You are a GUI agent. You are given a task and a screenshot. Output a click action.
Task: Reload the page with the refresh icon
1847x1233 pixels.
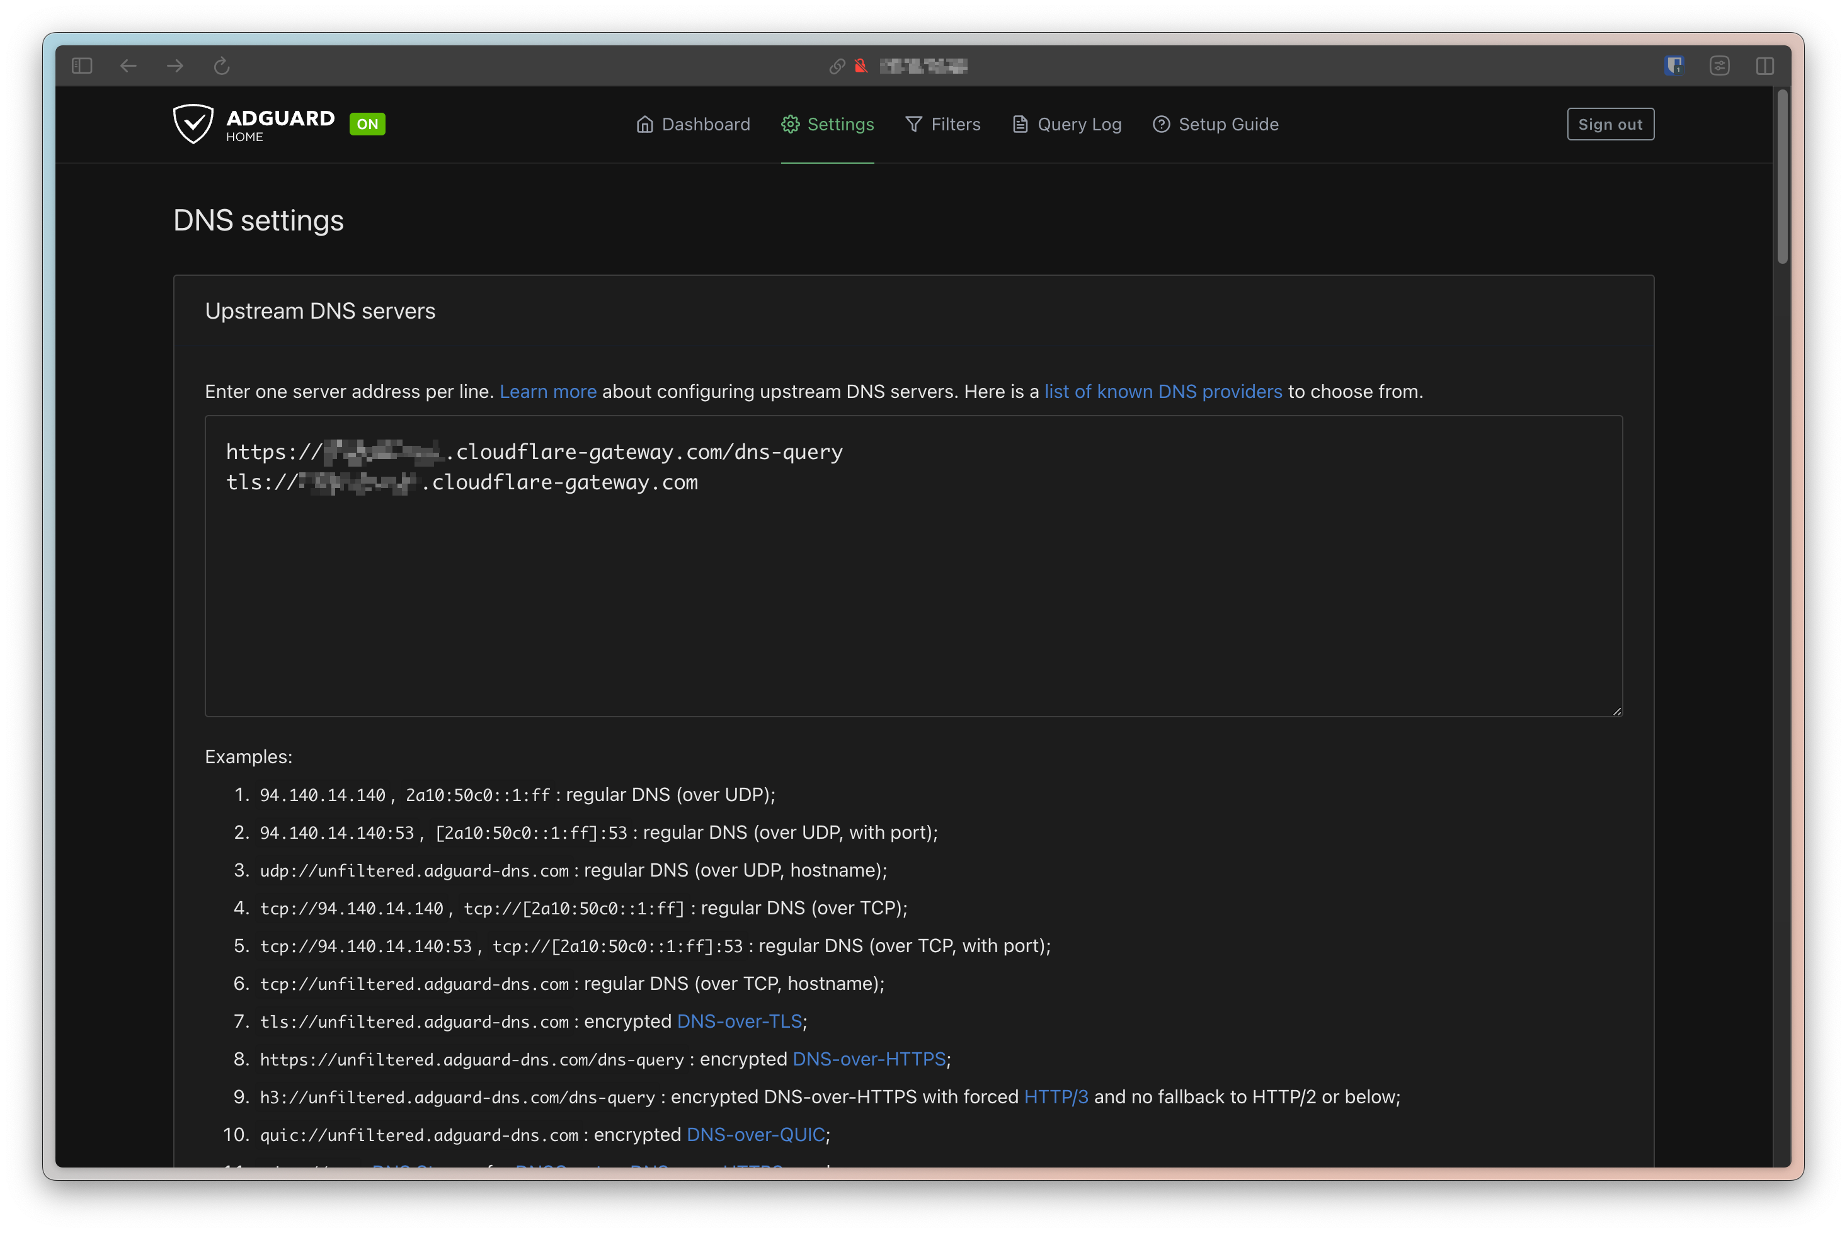[x=222, y=66]
